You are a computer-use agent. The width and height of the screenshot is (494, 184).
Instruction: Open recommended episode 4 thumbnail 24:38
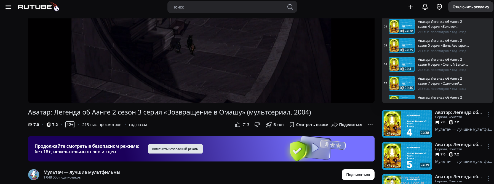pyautogui.click(x=407, y=124)
